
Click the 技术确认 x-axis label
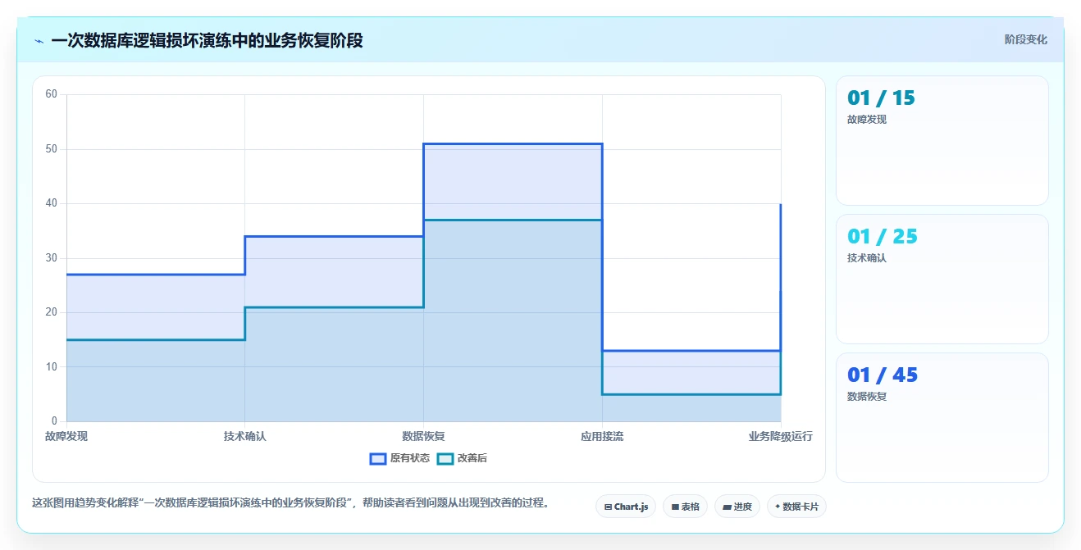point(245,436)
